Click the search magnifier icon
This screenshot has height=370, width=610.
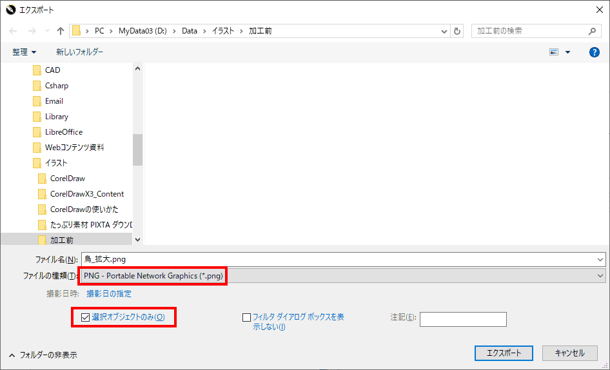pyautogui.click(x=592, y=31)
